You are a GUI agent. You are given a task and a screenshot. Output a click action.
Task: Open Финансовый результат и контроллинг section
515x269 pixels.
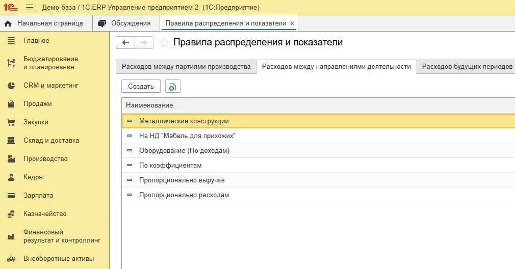62,236
